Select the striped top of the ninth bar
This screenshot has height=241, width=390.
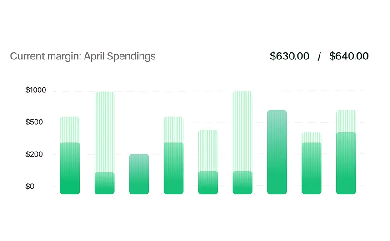tap(346, 121)
